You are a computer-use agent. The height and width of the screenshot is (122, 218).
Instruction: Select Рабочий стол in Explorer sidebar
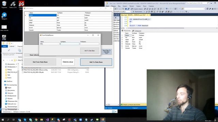click(x=11, y=104)
